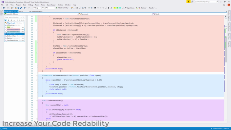Click the comment selection toolbar icon
The width and height of the screenshot is (231, 130).
point(89,8)
